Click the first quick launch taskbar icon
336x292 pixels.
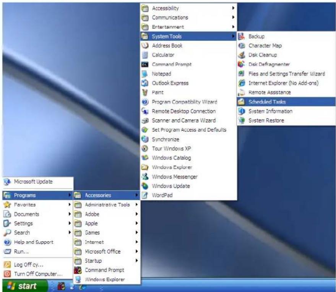click(61, 286)
